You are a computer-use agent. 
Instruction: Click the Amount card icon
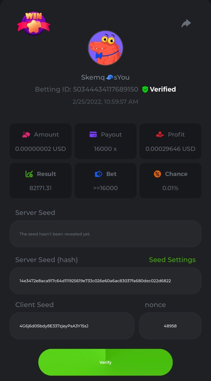(26, 135)
